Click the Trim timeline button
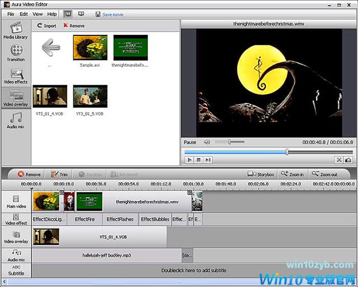This screenshot has width=358, height=287. (x=59, y=174)
